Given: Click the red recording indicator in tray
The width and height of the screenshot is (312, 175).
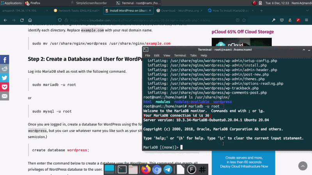Looking at the screenshot, I should 254,3.
